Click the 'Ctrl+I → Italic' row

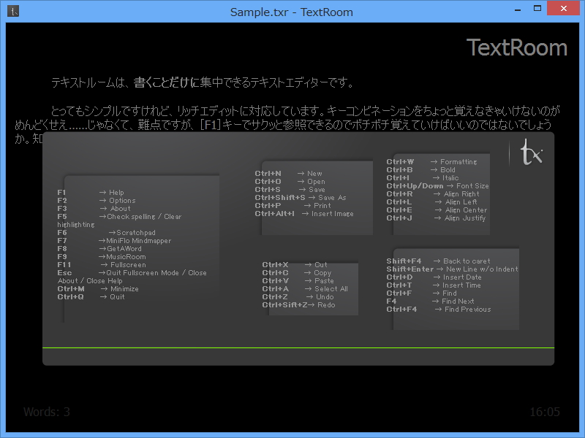click(423, 177)
